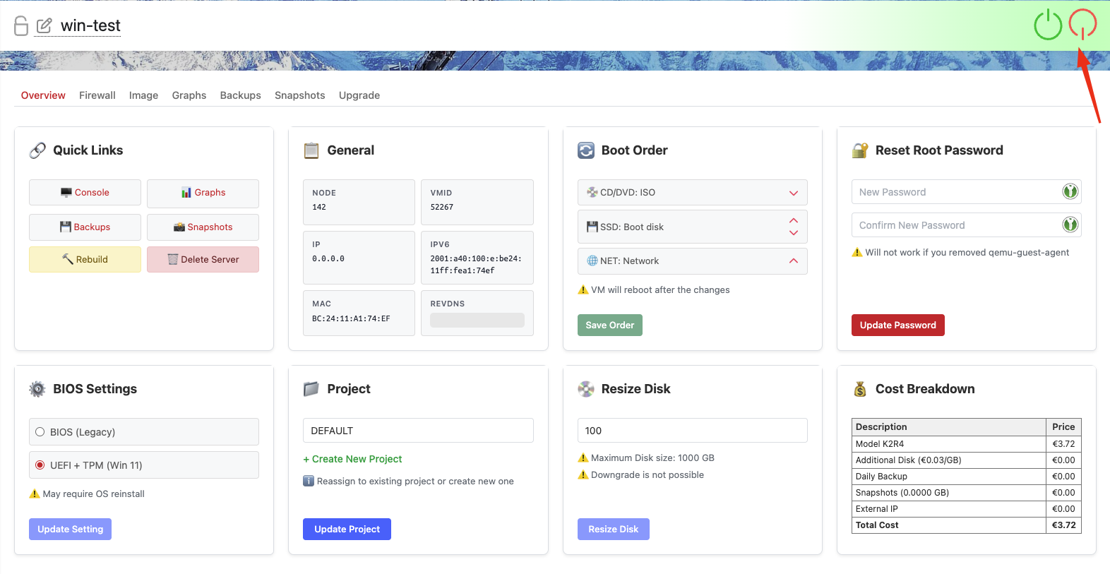Click the password generator icon in New Password

[1070, 191]
